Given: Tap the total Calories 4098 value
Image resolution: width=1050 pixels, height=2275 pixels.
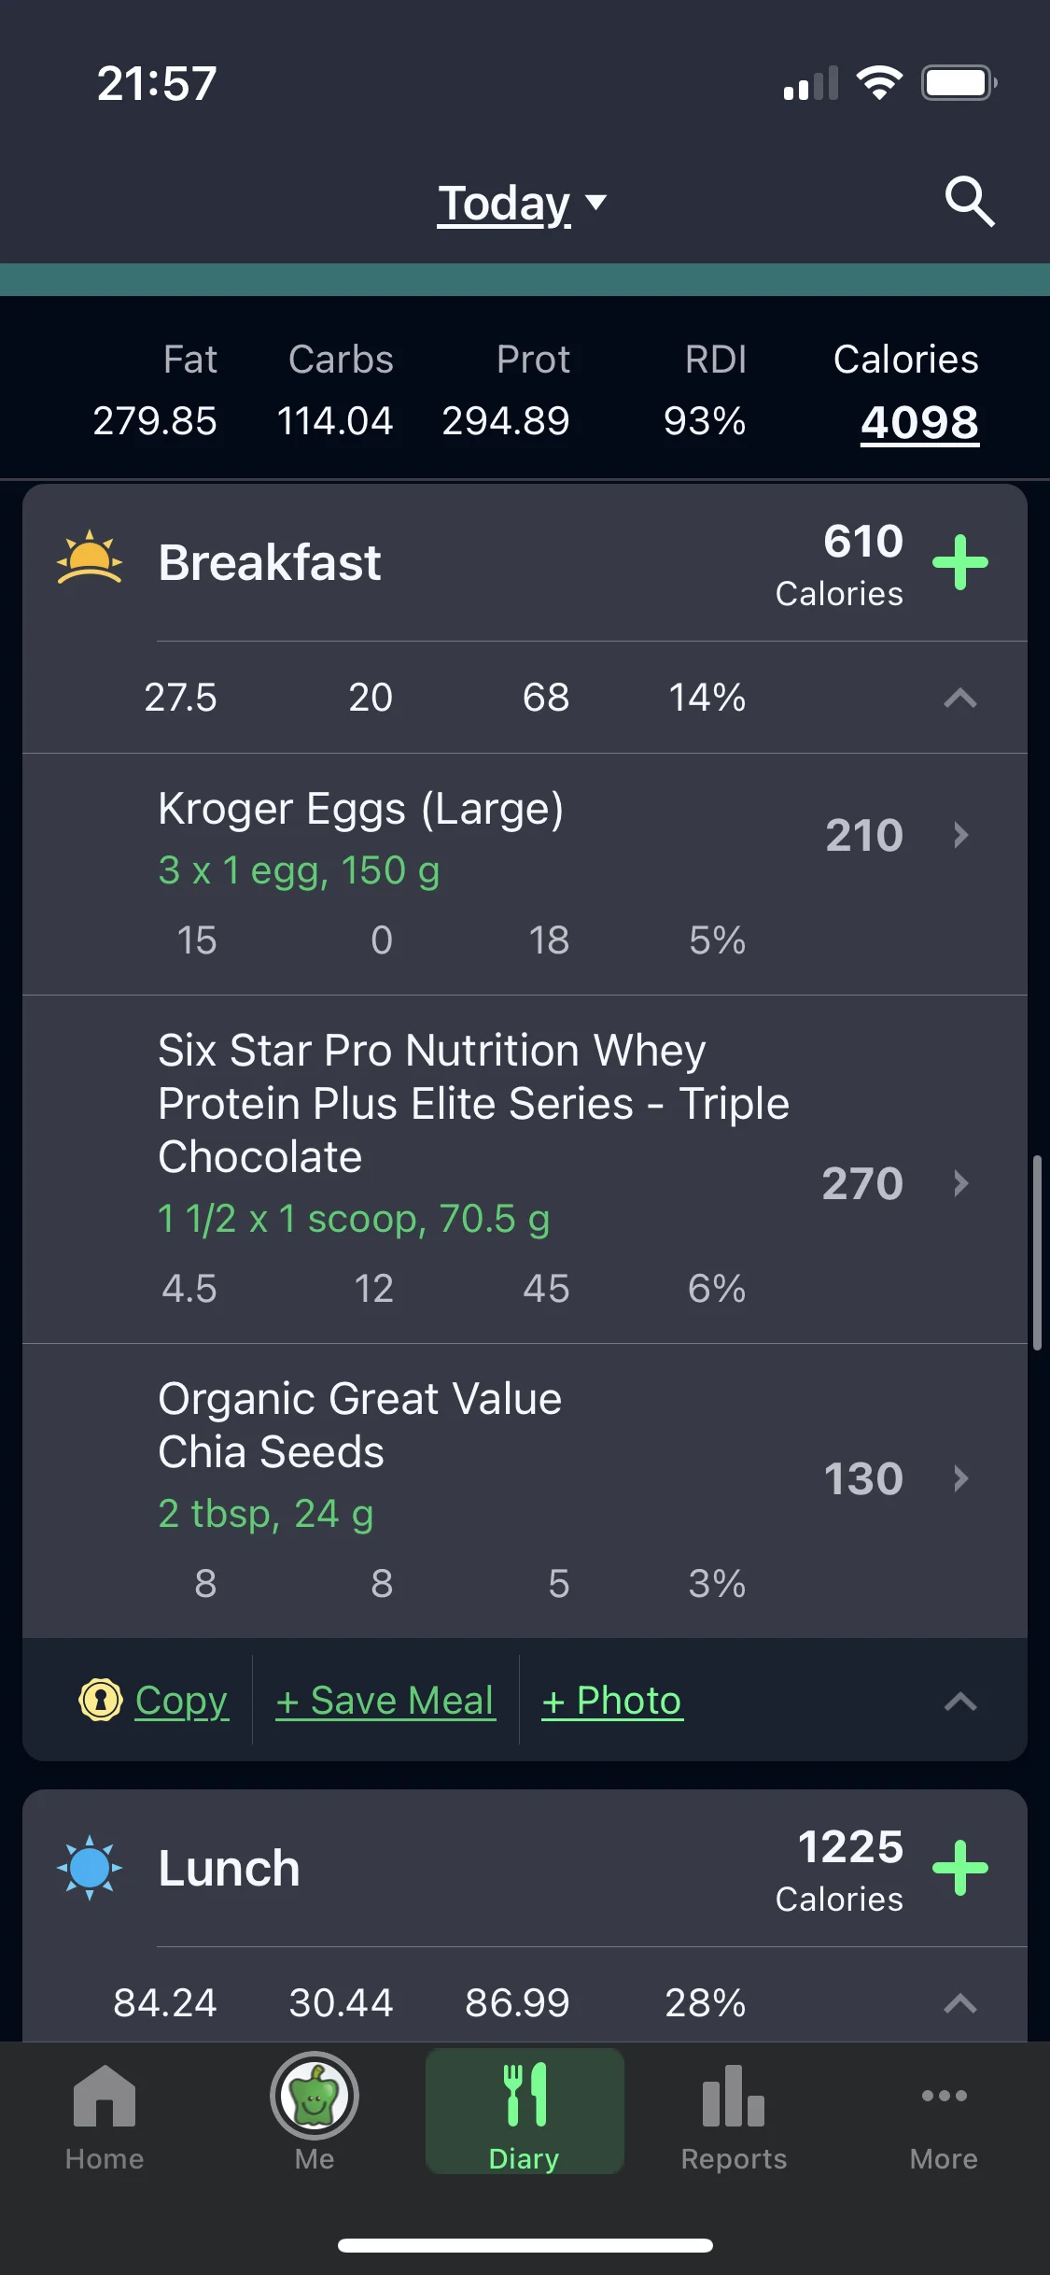Looking at the screenshot, I should [919, 422].
